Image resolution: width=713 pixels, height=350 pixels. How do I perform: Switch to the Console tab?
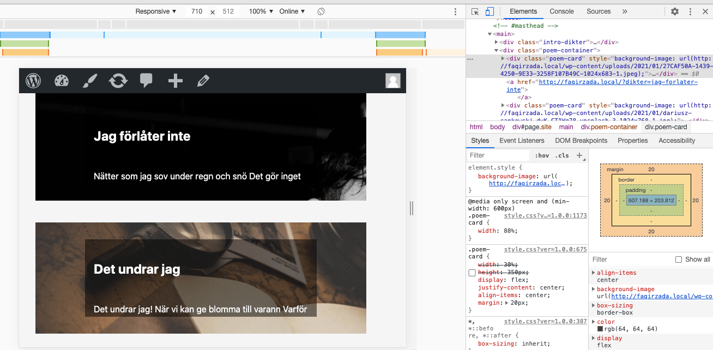pyautogui.click(x=561, y=11)
